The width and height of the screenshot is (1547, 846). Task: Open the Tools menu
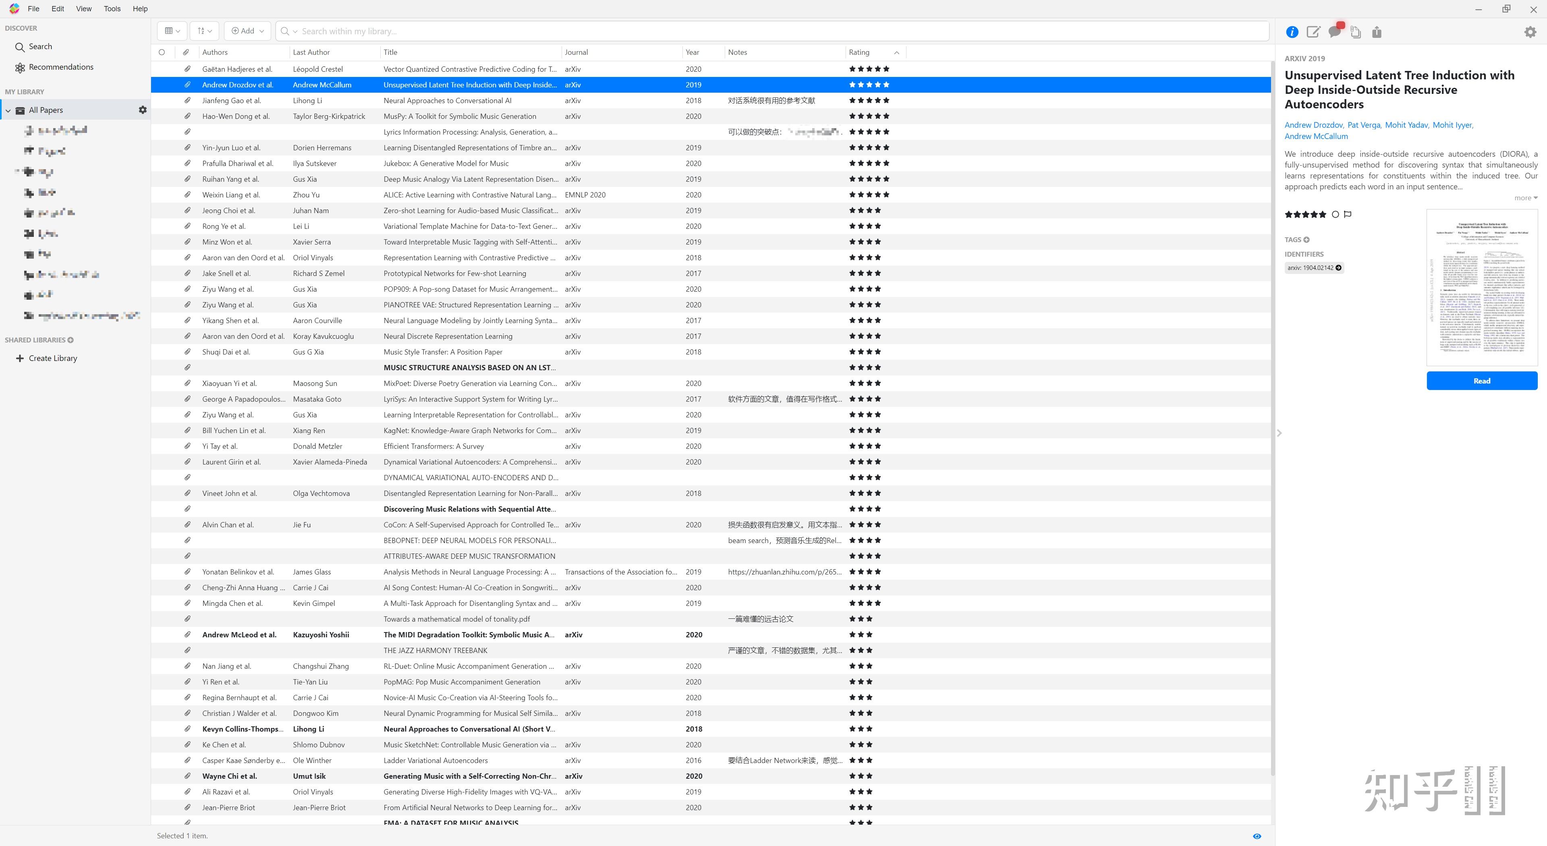pos(112,8)
